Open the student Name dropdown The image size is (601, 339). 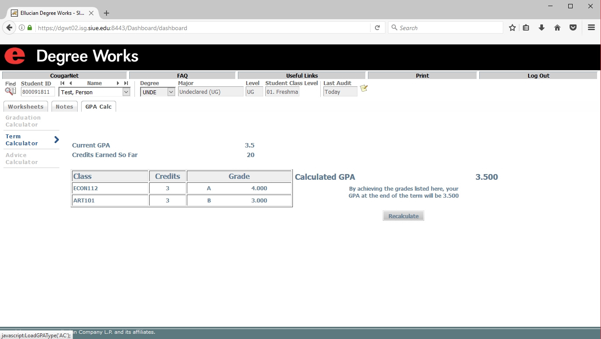(126, 92)
